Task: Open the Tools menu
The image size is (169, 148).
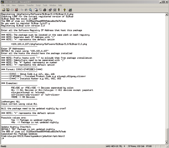Action: pos(45,5)
